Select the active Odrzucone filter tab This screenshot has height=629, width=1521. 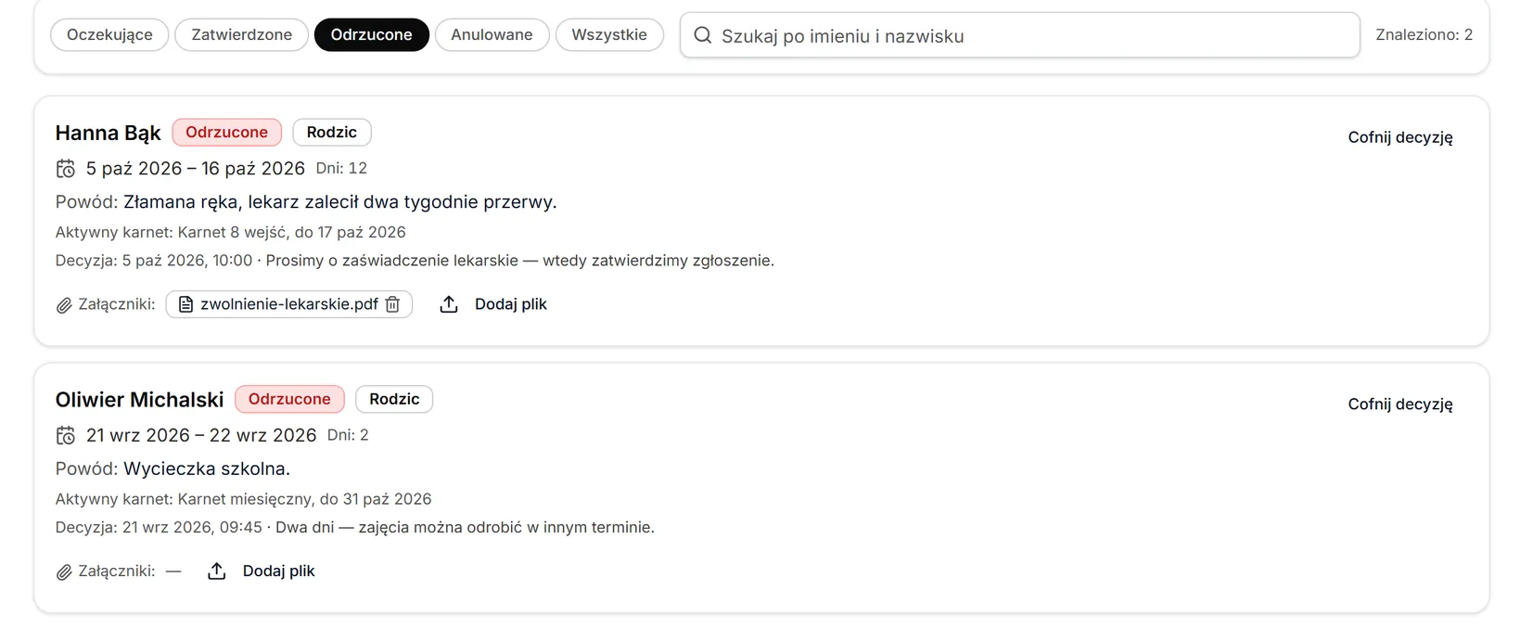371,35
